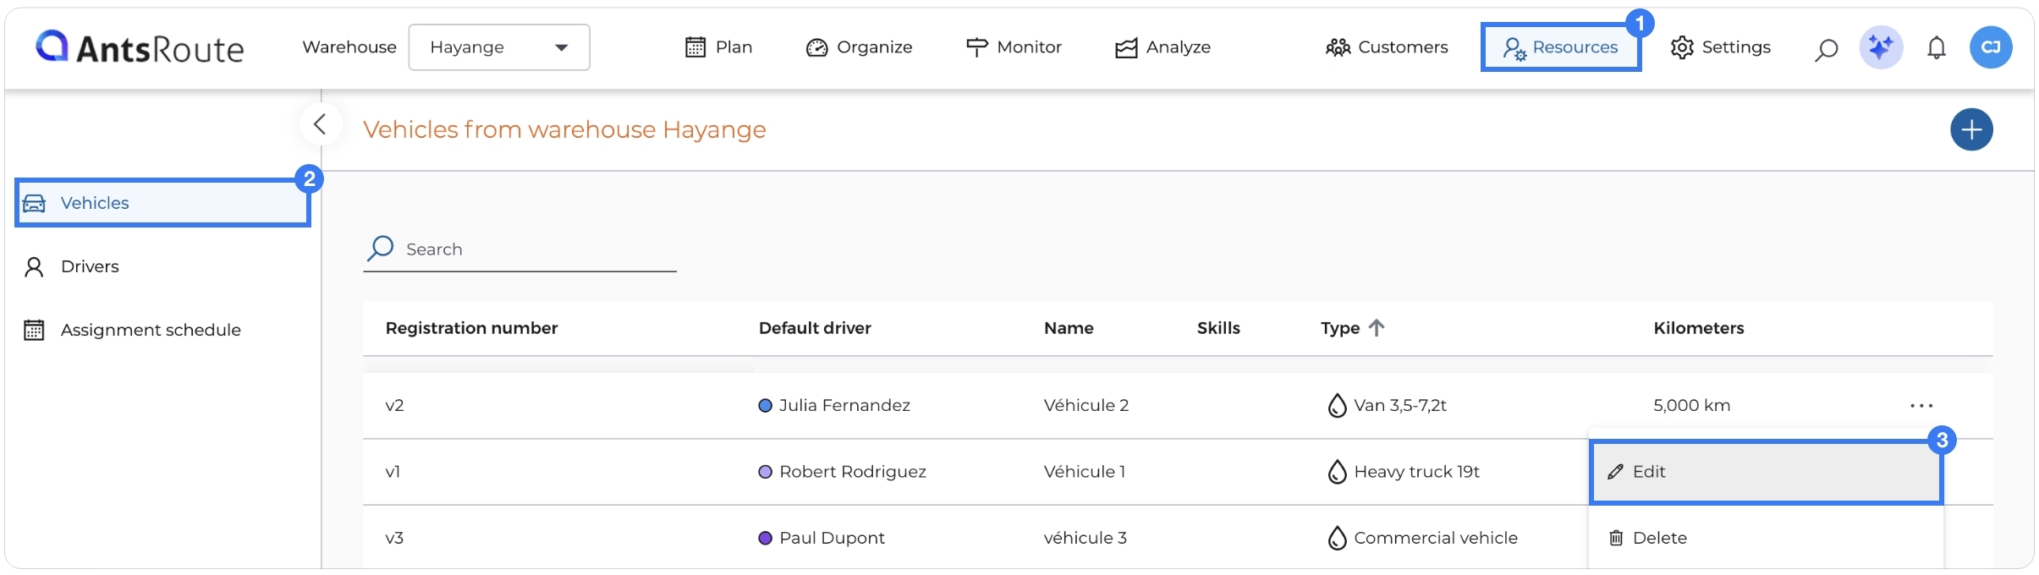Screen dimensions: 2039x575
Task: Click the fuel drop icon for Heavy truck 19t
Action: (1337, 472)
